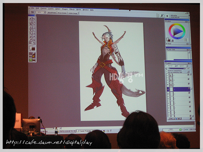Collapse the Layers panel triangle
This screenshot has height=152, width=203.
pyautogui.click(x=166, y=63)
